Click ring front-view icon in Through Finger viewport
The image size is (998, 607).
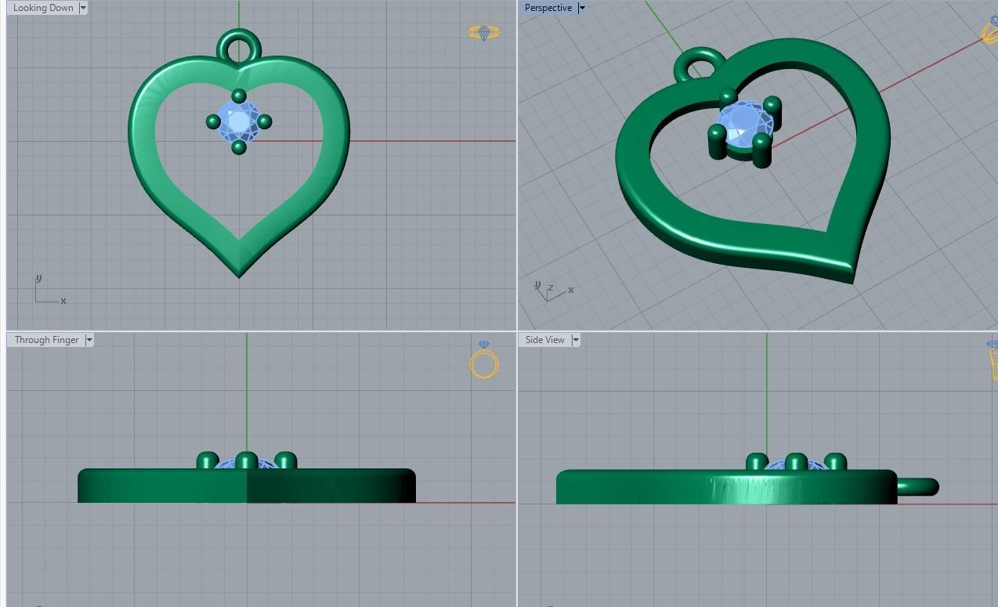[484, 360]
